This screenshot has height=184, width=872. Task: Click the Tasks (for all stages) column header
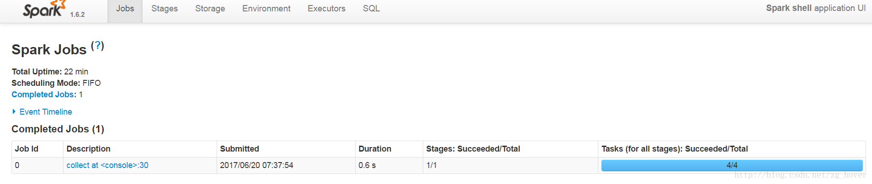point(675,149)
